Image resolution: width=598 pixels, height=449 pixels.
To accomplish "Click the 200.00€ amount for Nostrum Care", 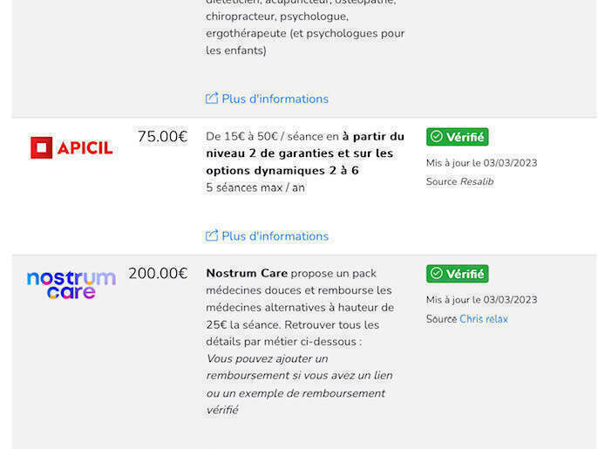I will [x=158, y=273].
